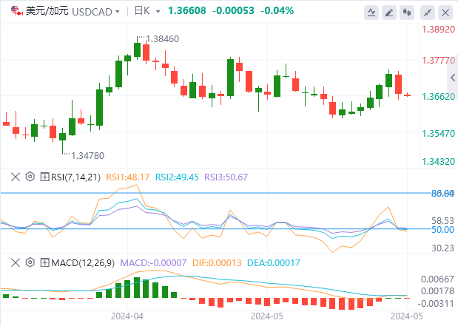Screen dimensions: 458x326
Task: Expand the right side panel arrow
Action: coord(453,78)
